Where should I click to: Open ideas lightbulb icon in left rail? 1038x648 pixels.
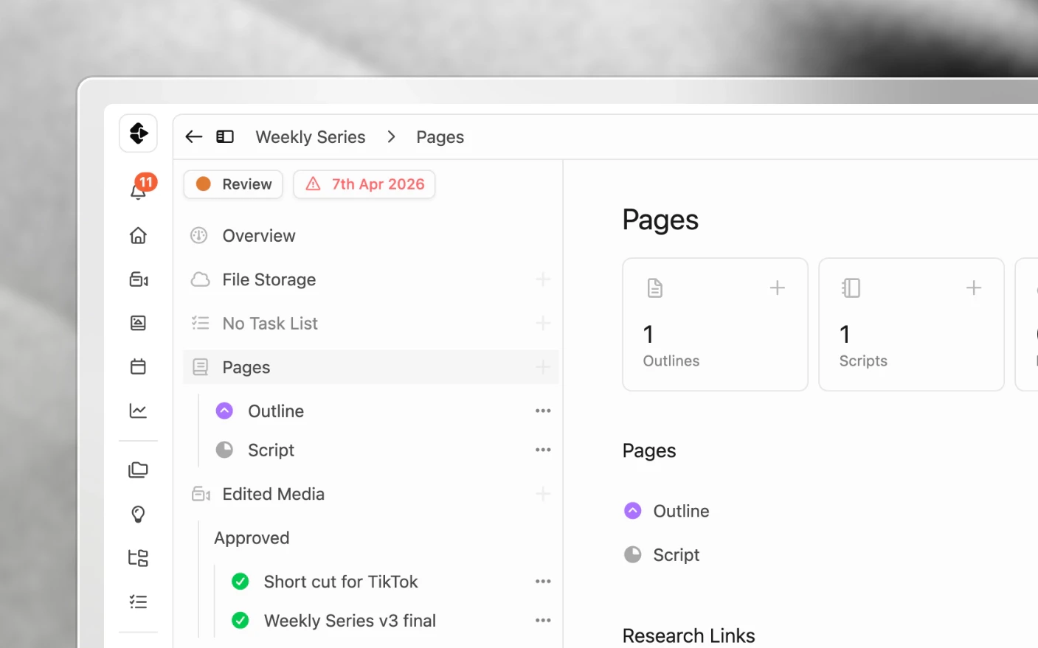coord(138,514)
